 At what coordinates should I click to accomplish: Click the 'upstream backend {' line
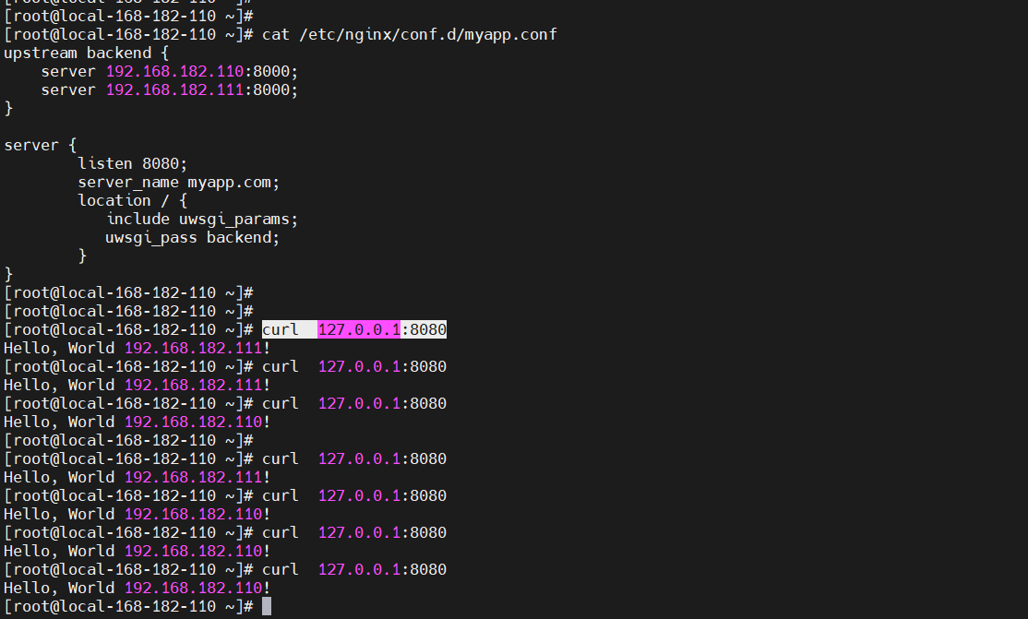coord(86,54)
